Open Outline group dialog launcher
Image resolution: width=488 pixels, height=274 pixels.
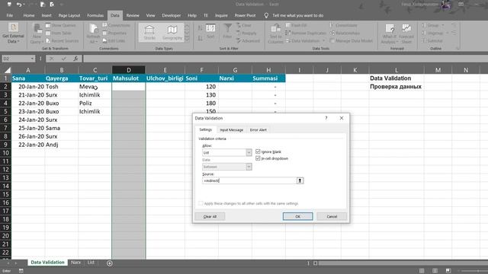(x=457, y=49)
